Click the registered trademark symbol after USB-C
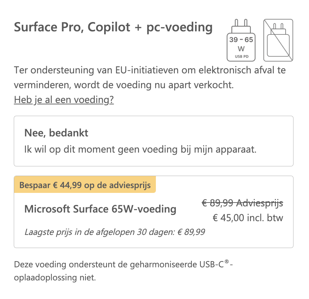Screen dimensions: 309x299 click(226, 262)
